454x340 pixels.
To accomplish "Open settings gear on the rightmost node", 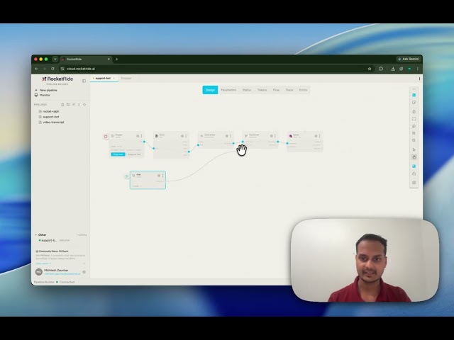I will pyautogui.click(x=316, y=136).
